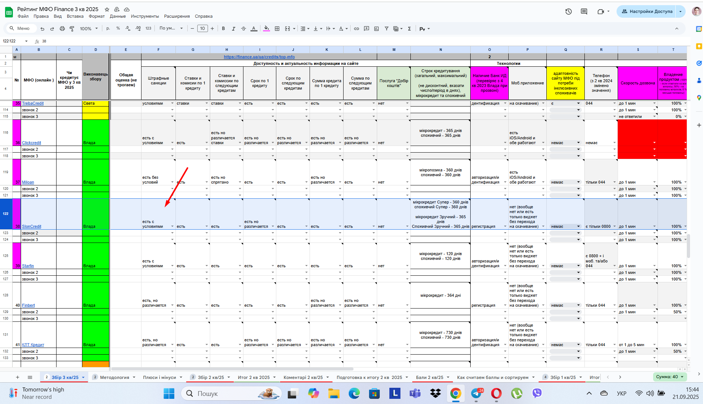The width and height of the screenshot is (703, 404).
Task: Open the font family dropdown
Action: [171, 28]
